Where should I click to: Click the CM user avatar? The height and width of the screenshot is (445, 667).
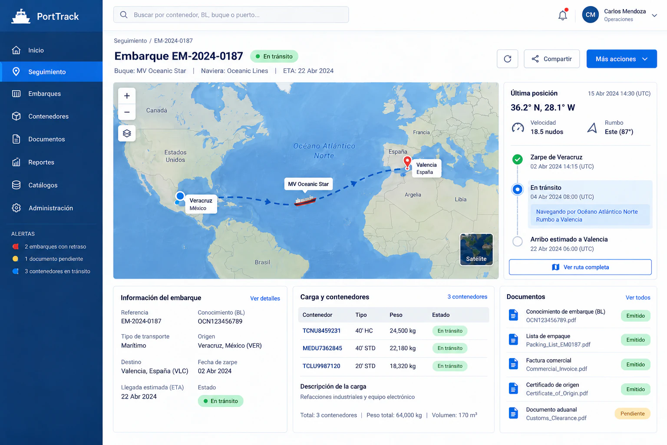pos(591,15)
